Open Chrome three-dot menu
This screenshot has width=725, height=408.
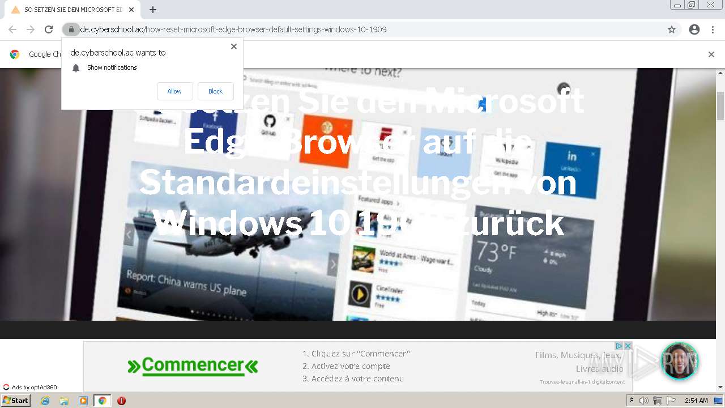pyautogui.click(x=713, y=29)
